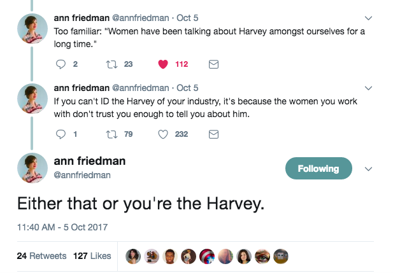393x273 pixels.
Task: Like the tweet with 232 likes
Action: coord(162,134)
